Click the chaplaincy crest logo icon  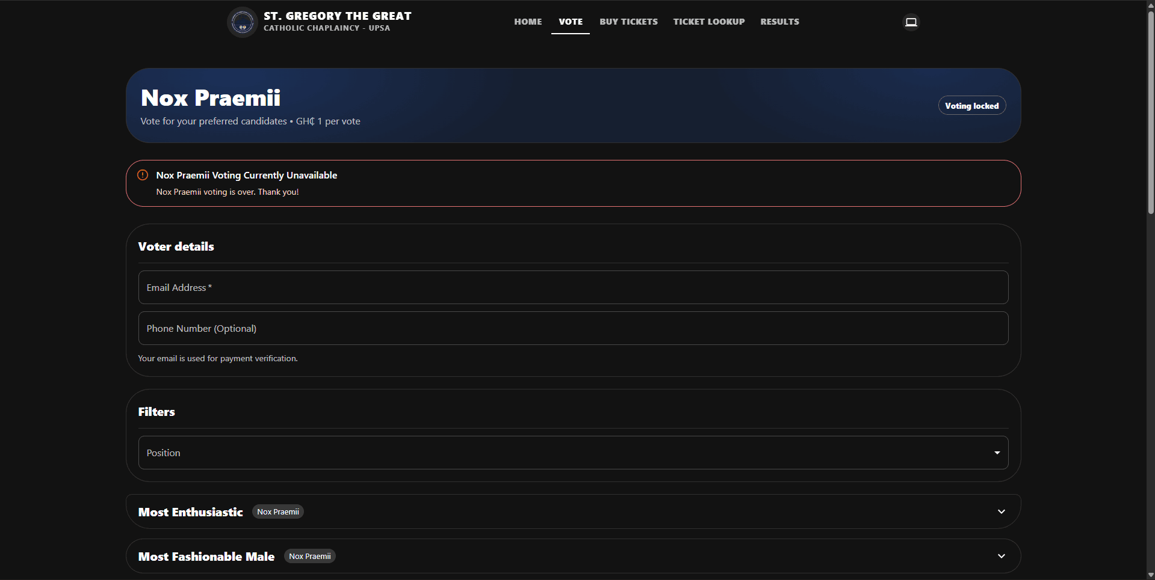tap(242, 22)
